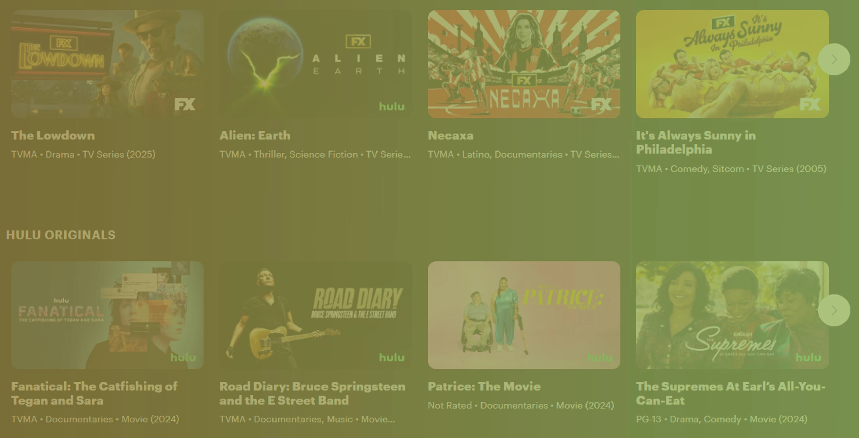Open The Lowdown title link

coord(53,135)
